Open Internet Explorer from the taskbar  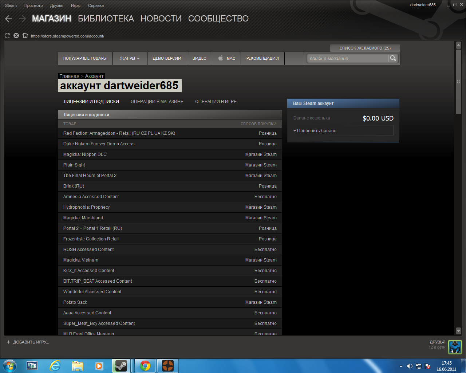tap(55, 366)
